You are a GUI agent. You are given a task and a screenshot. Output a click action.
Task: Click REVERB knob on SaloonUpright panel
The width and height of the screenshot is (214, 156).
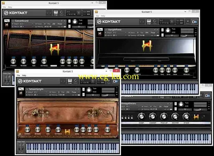pyautogui.click(x=38, y=129)
